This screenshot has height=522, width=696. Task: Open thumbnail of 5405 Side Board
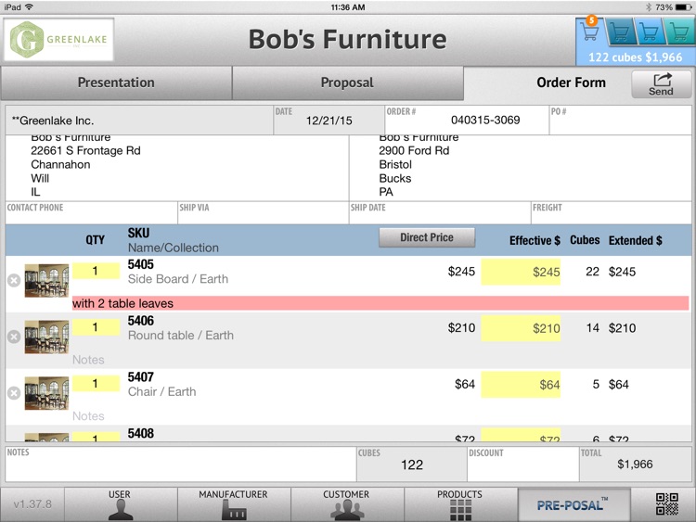46,280
